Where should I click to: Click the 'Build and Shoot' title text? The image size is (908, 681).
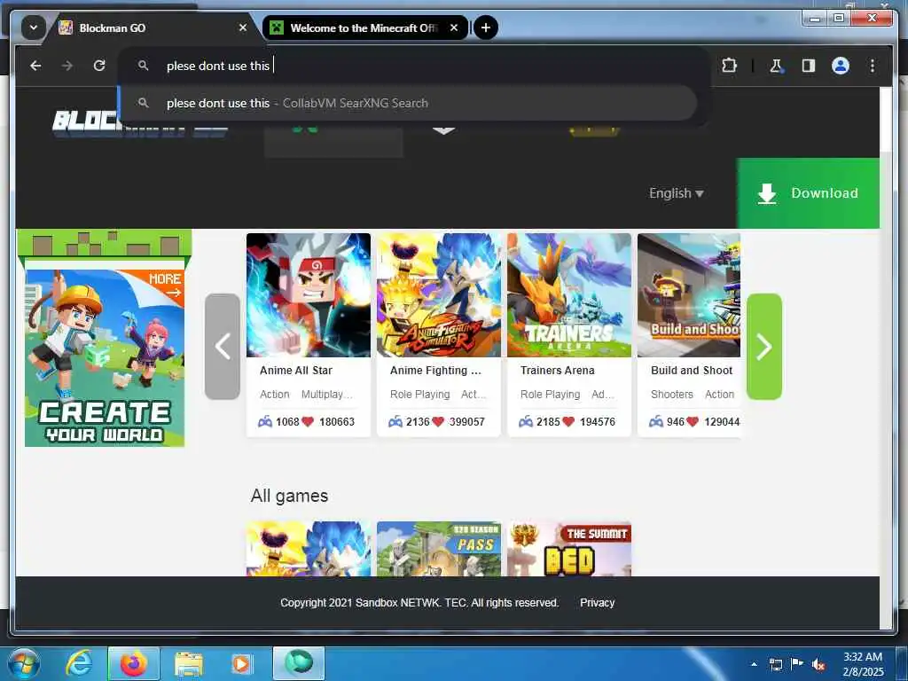pos(692,371)
